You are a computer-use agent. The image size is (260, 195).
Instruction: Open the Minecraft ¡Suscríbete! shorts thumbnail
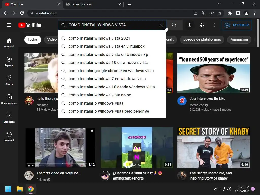point(137,148)
